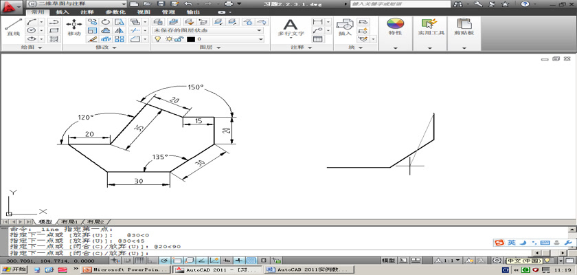Viewport: 577px width, 275px height.
Task: Click the Open file icon in quick access toolbar
Action: (x=147, y=3)
